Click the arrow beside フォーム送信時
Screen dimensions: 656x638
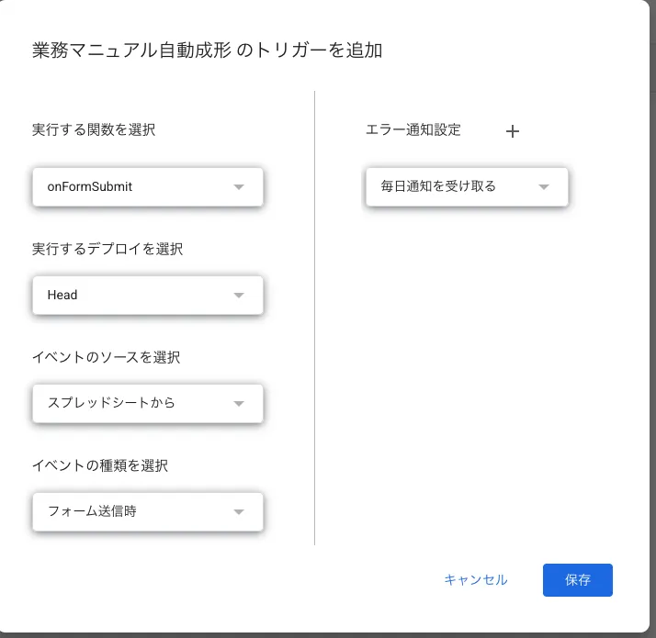239,511
